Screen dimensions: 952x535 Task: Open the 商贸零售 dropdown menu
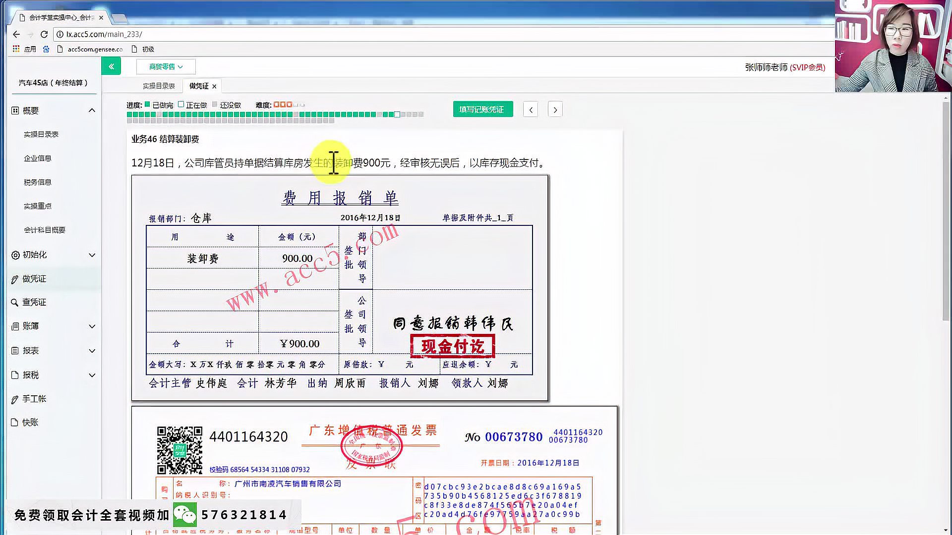tap(165, 66)
